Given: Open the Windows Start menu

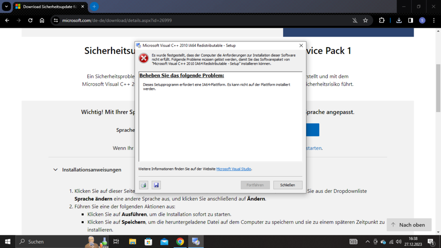Looking at the screenshot, I should coord(7,241).
